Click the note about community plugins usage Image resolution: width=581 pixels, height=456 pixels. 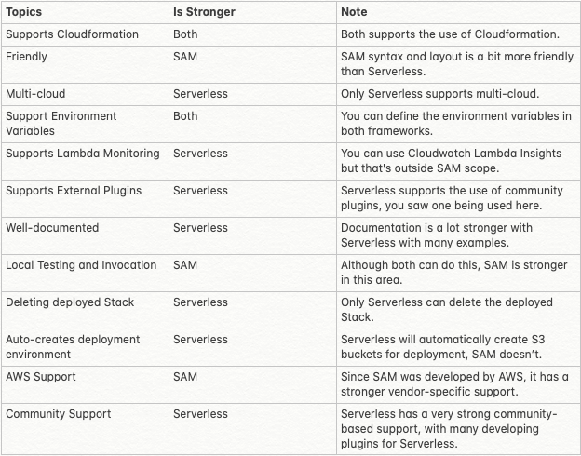point(455,198)
